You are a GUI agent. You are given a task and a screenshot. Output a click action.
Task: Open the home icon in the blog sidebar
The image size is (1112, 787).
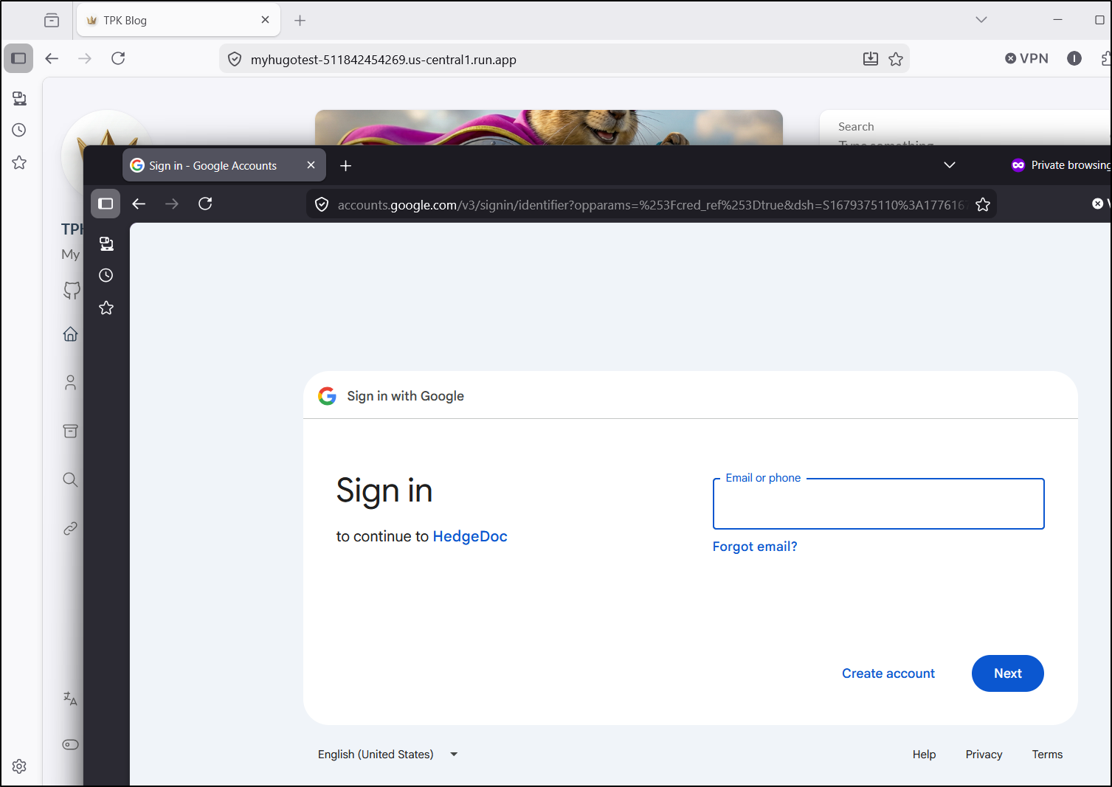tap(71, 334)
